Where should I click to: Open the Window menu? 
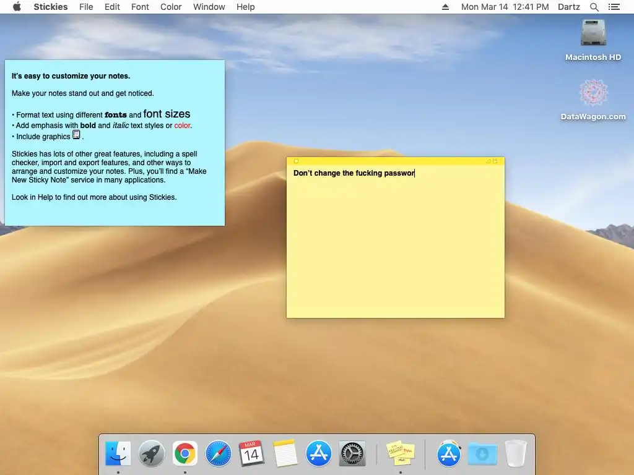click(209, 7)
